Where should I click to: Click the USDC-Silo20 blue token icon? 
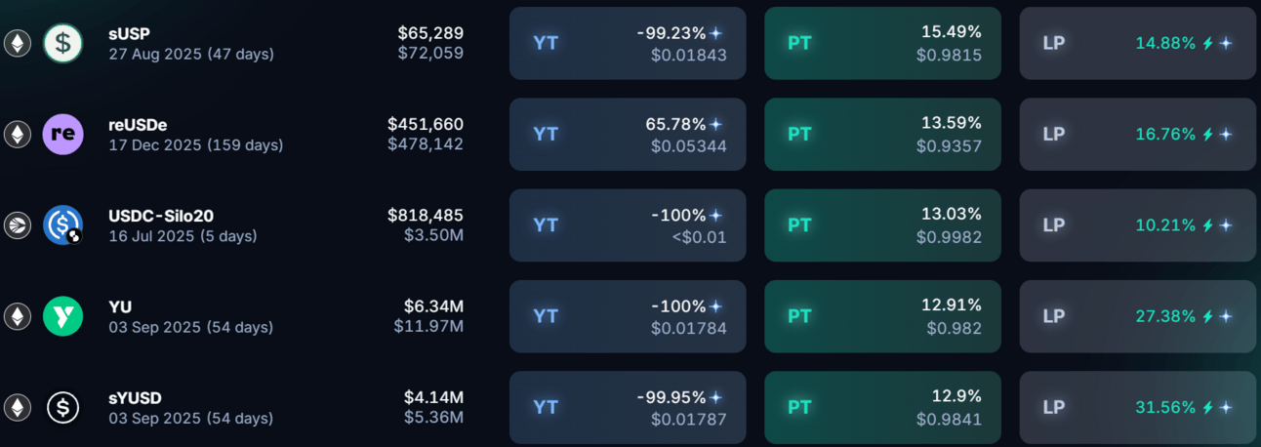[x=63, y=225]
